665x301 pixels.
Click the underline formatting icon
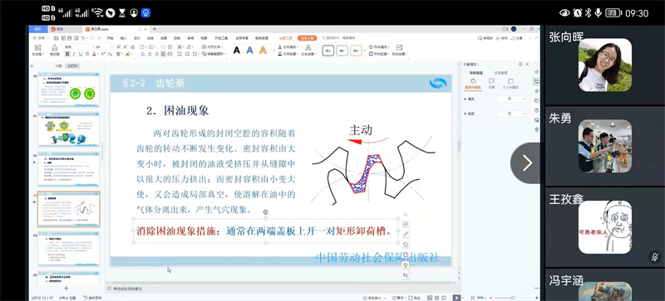[81, 54]
